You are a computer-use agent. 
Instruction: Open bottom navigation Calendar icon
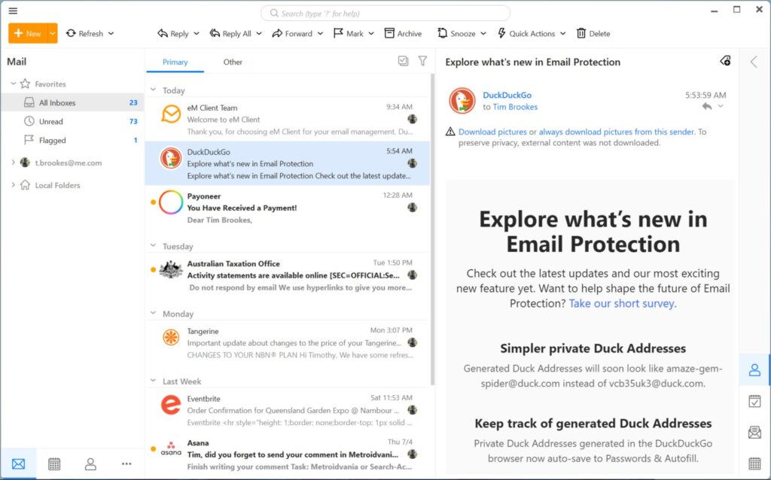54,463
